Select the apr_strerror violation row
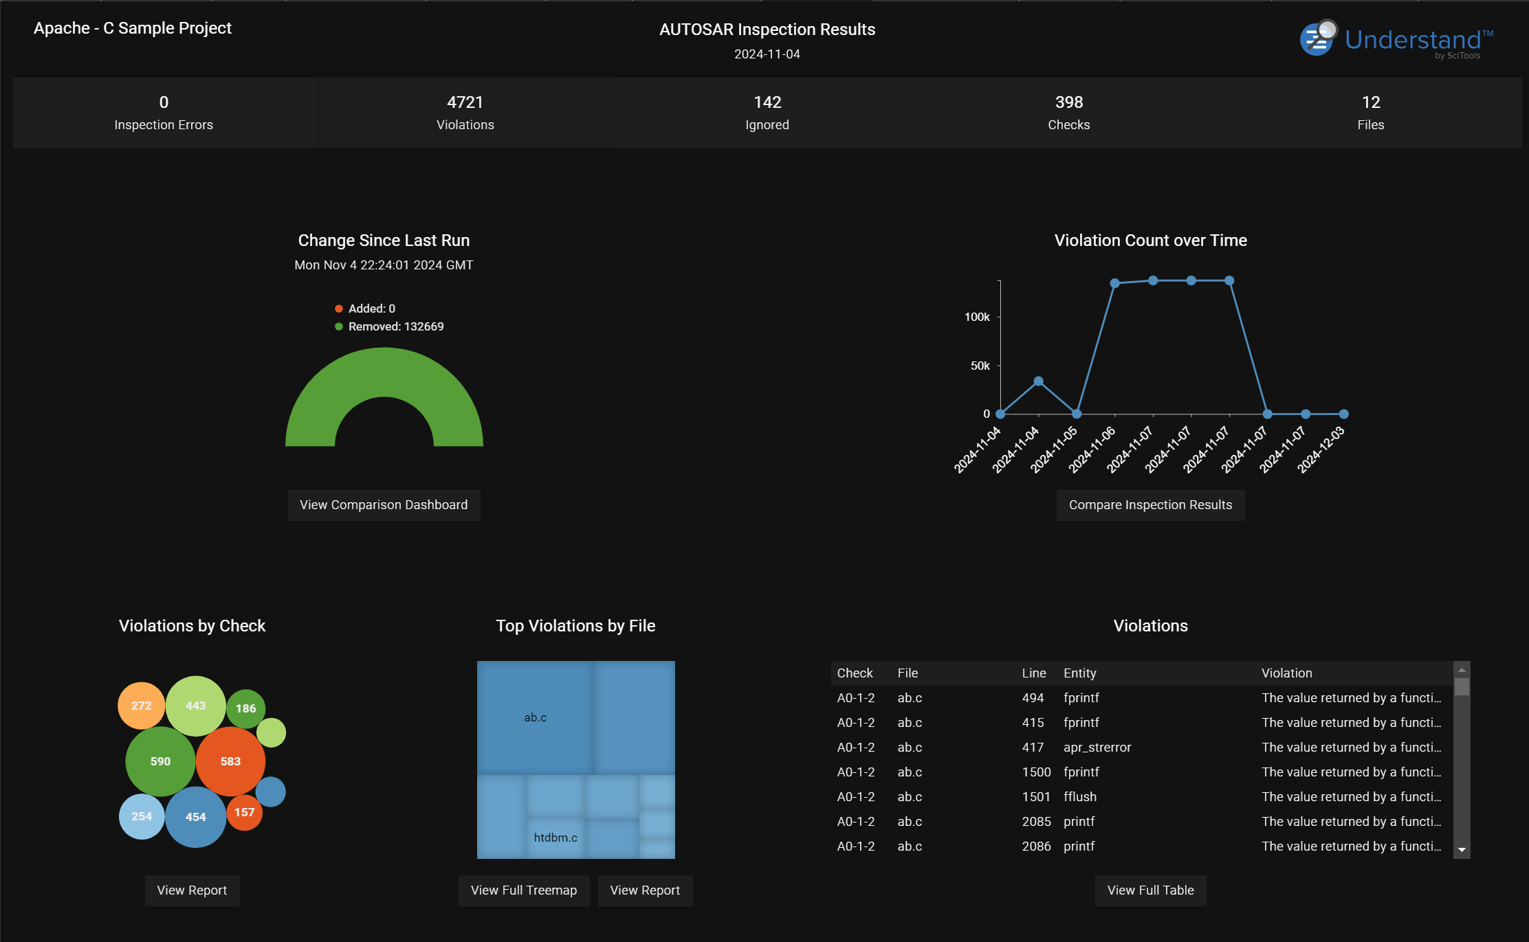1529x942 pixels. tap(1097, 748)
